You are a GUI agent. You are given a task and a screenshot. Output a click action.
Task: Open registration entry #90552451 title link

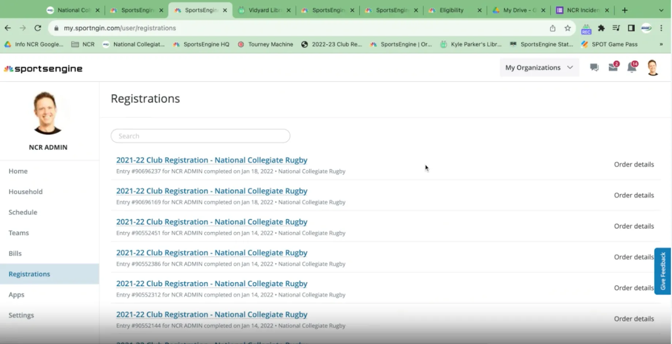point(212,222)
